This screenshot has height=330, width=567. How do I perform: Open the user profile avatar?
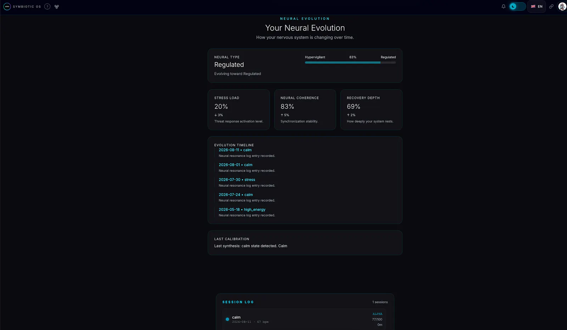coord(562,6)
